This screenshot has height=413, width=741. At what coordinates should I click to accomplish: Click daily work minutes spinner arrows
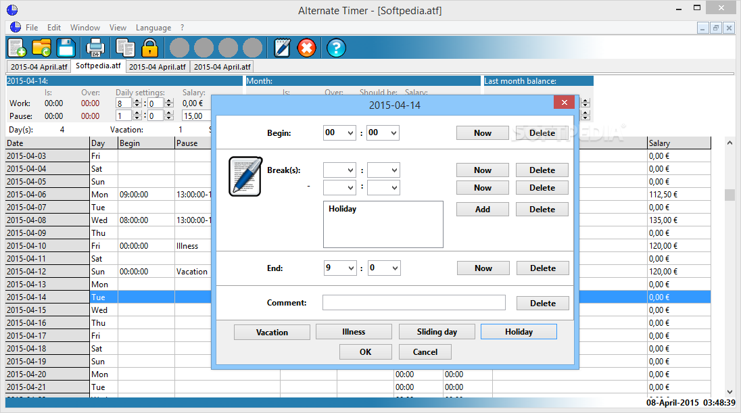click(169, 103)
